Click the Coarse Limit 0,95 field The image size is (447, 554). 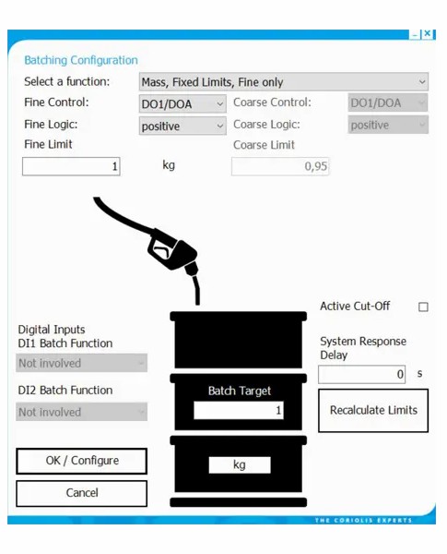(280, 166)
